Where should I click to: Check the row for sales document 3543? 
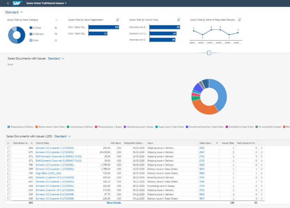9,169
